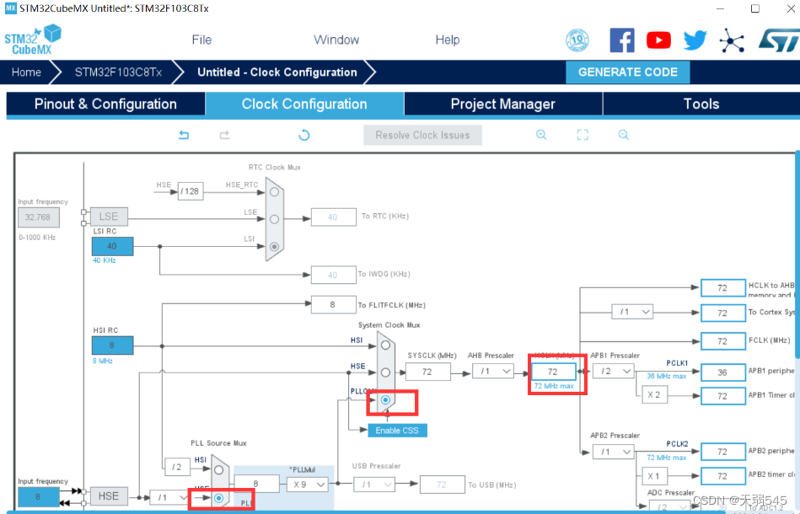
Task: Click the refresh clock tree icon
Action: (304, 135)
